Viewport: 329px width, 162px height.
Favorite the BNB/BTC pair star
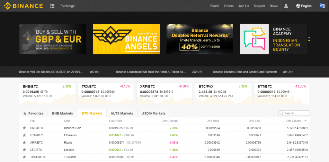[x=24, y=128]
